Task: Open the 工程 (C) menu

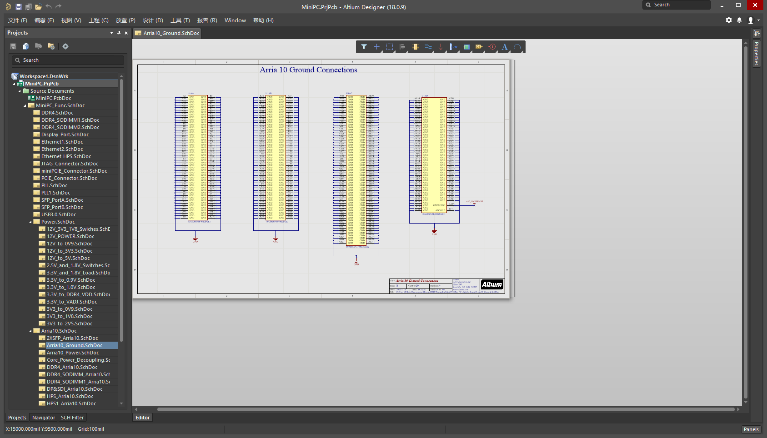Action: (x=99, y=20)
